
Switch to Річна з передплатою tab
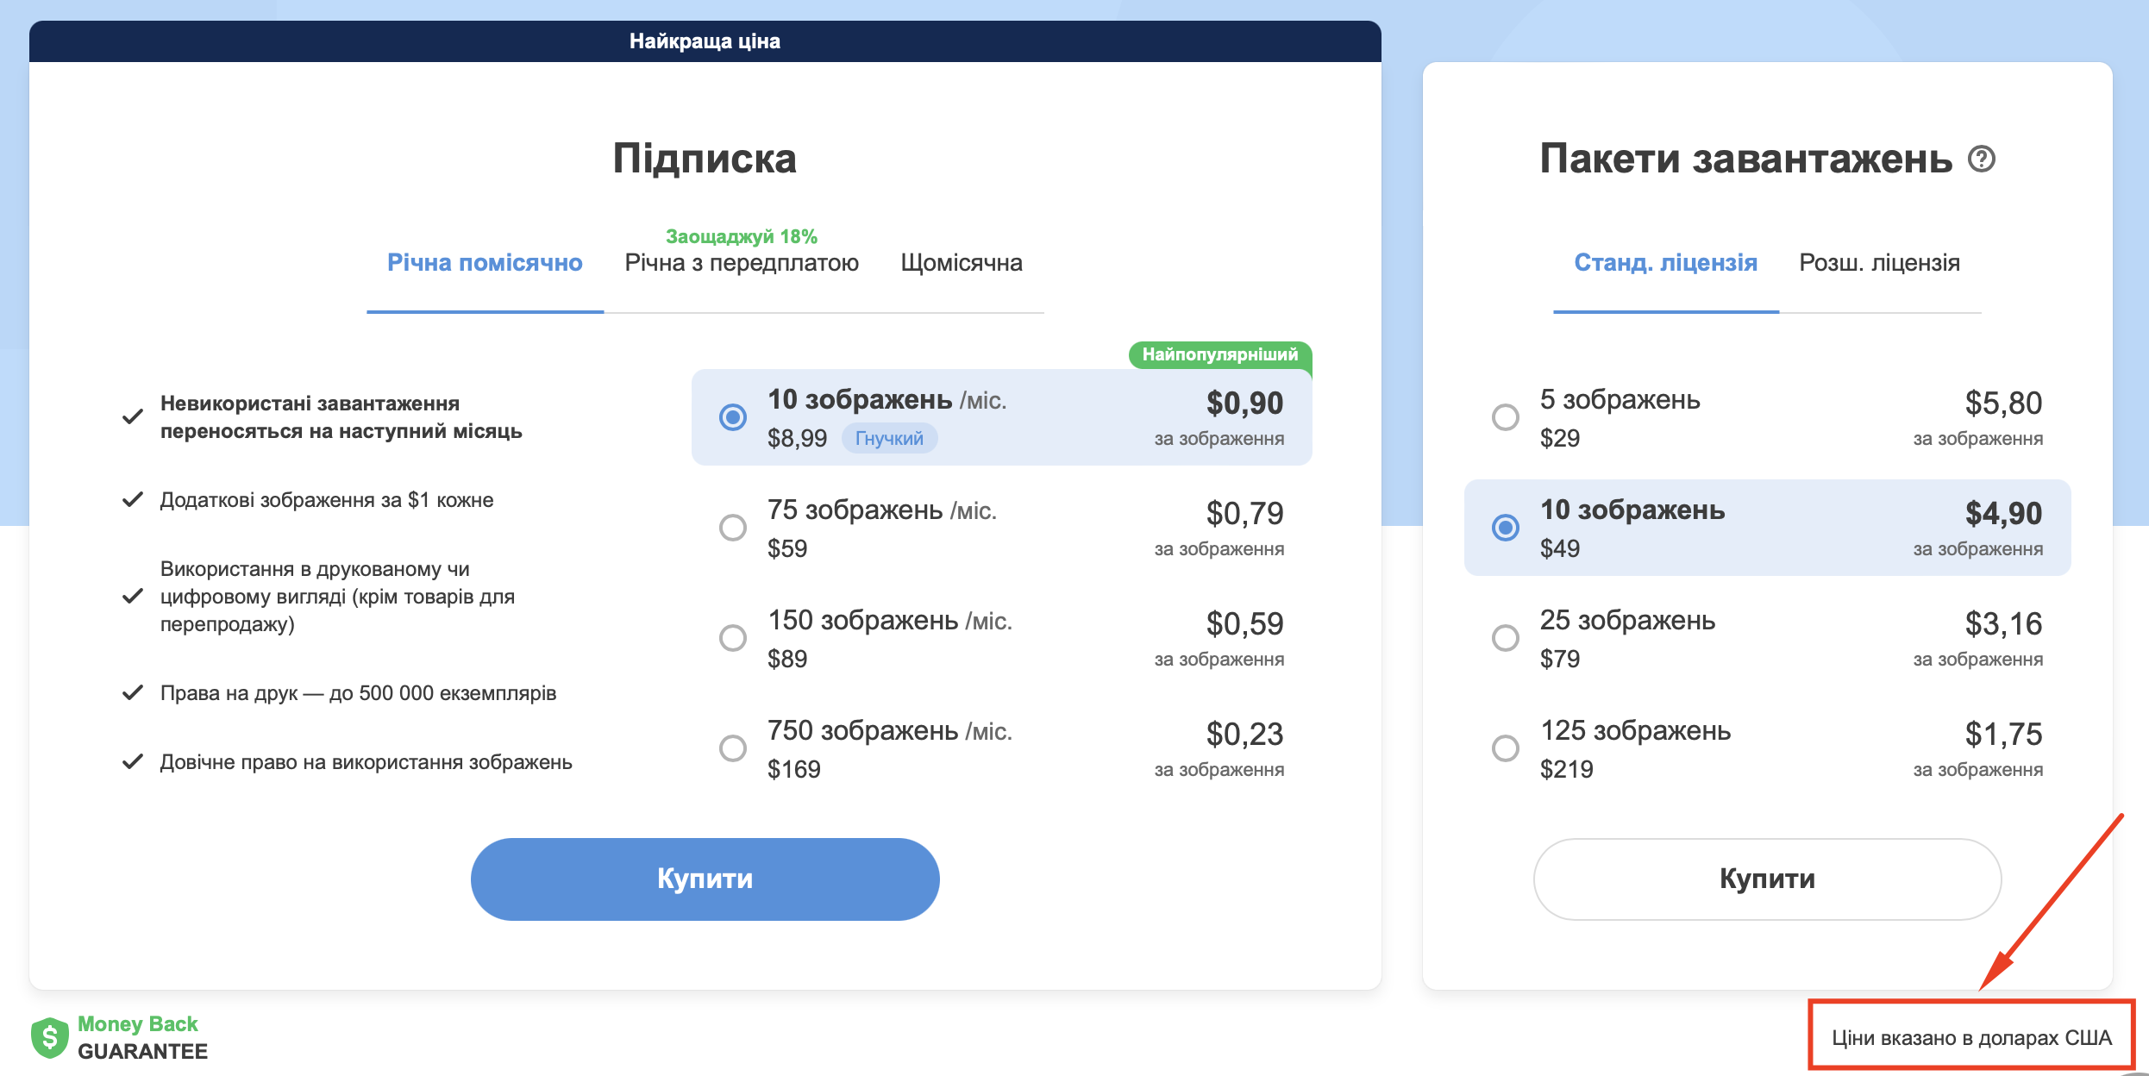pyautogui.click(x=742, y=263)
